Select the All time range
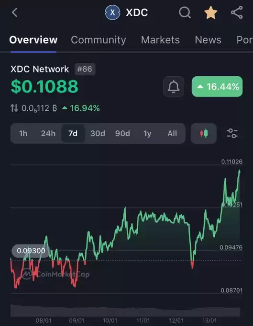The image size is (253, 326). pos(172,133)
